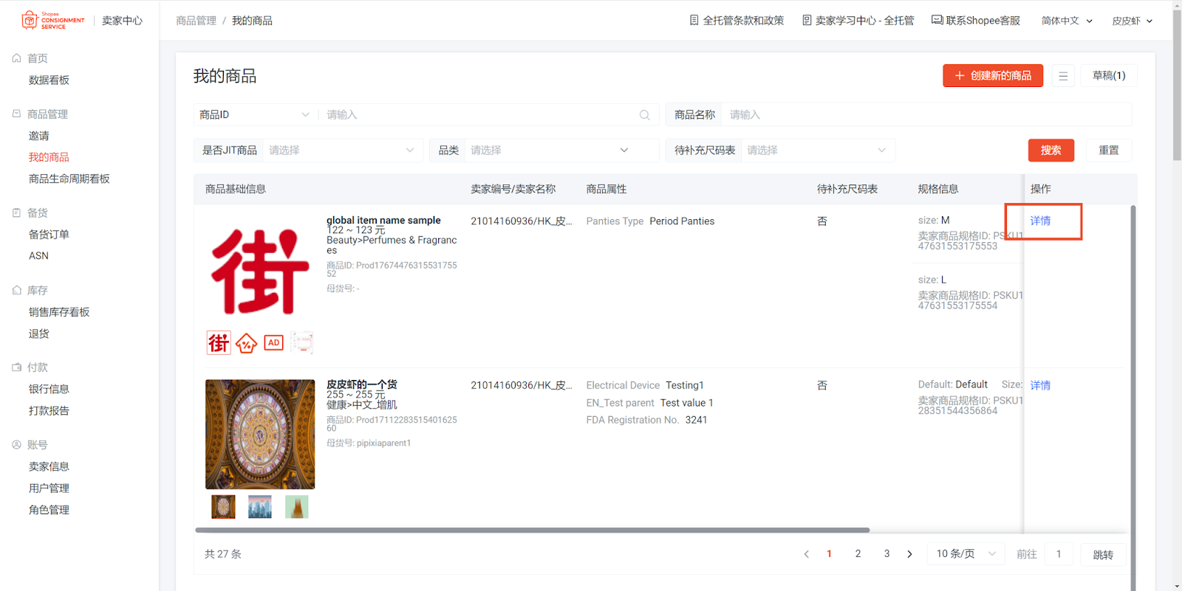The width and height of the screenshot is (1182, 591).
Task: Select the city skyline thumbnail
Action: [260, 507]
